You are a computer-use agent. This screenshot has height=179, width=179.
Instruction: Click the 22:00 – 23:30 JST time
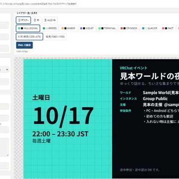[60, 134]
